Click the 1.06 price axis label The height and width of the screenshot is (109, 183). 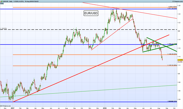tap(179, 91)
